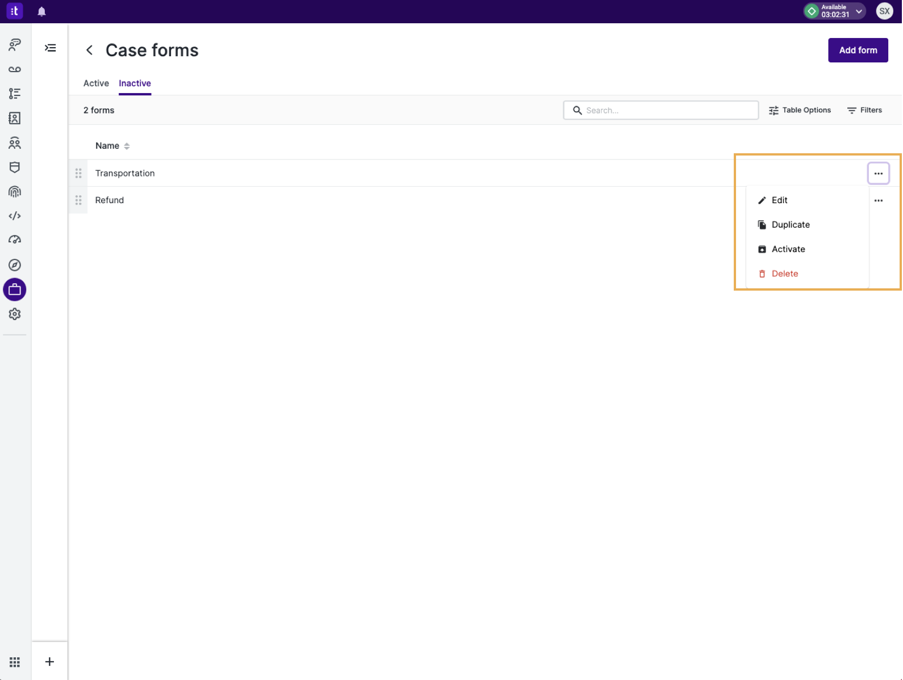Click the Transportation form name

pos(125,173)
